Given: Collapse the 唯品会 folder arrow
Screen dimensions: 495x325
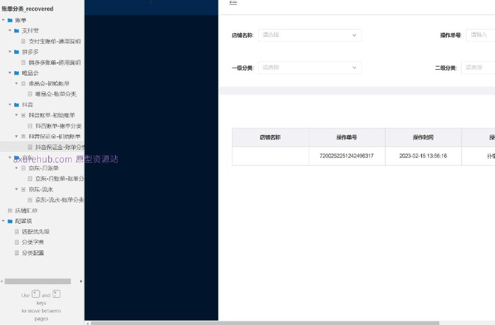Looking at the screenshot, I should tap(10, 73).
